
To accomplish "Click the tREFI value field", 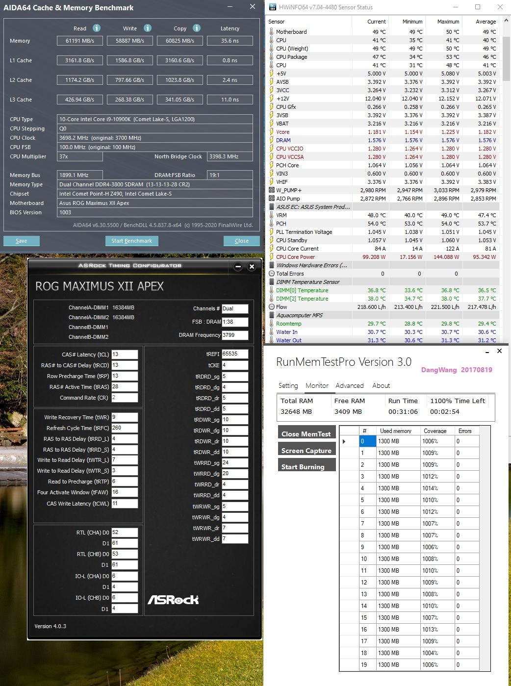I will [235, 354].
